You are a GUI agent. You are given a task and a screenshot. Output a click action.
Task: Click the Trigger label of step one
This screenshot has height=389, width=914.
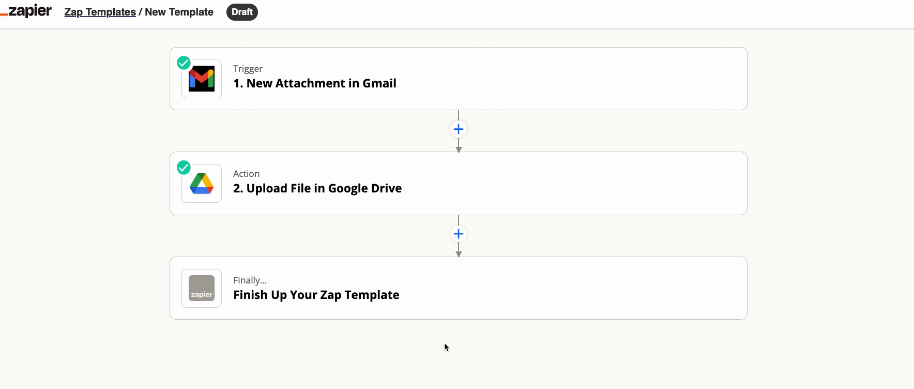pyautogui.click(x=248, y=69)
